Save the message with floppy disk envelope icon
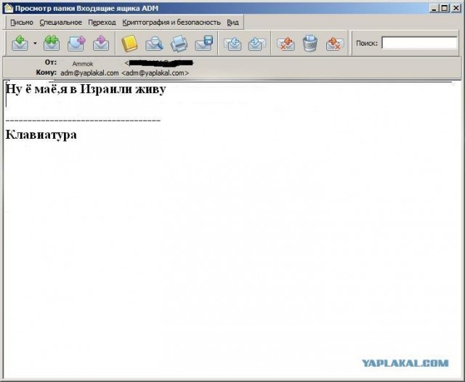The width and height of the screenshot is (465, 382). [x=204, y=44]
